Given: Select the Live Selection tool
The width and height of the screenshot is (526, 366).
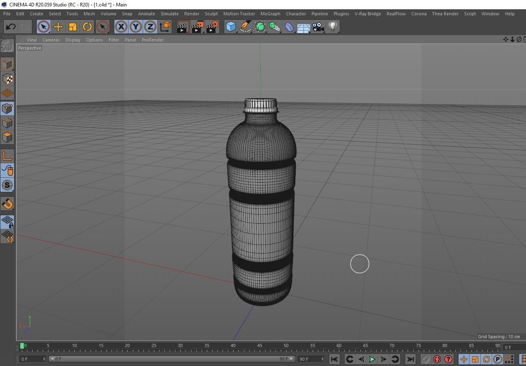Looking at the screenshot, I should [x=43, y=27].
